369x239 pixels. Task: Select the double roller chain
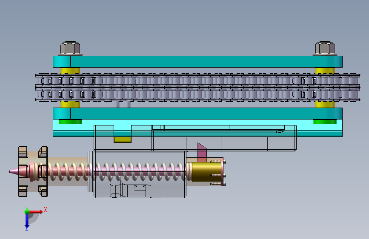tap(197, 88)
